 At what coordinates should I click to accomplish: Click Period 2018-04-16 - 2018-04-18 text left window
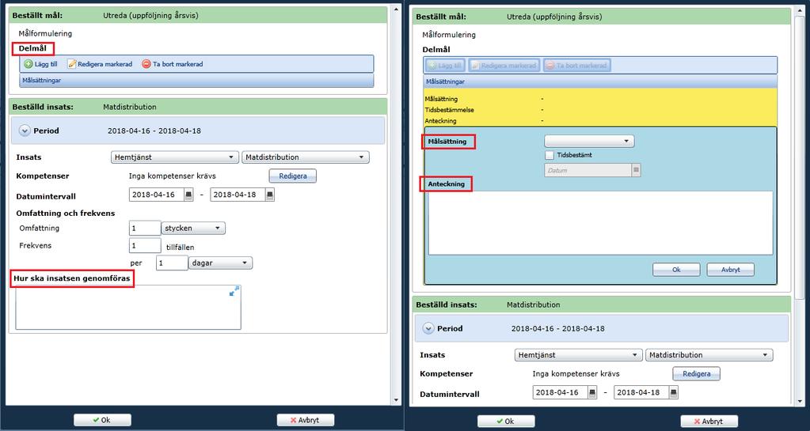click(x=154, y=130)
